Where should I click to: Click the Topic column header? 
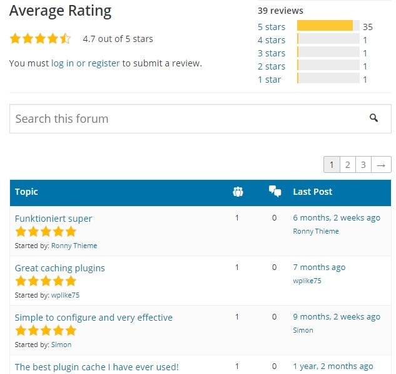pyautogui.click(x=26, y=192)
